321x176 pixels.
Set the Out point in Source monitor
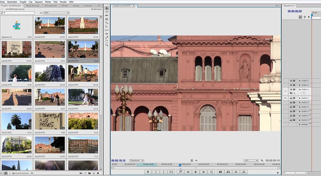pyautogui.click(x=164, y=172)
